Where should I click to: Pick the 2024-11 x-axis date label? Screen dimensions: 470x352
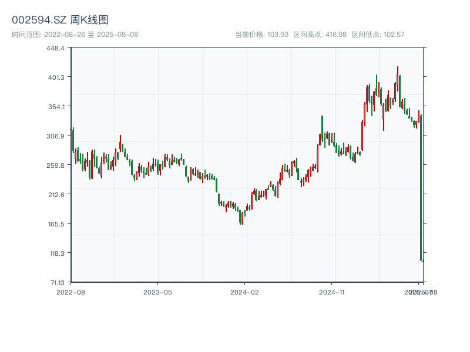[x=333, y=292]
